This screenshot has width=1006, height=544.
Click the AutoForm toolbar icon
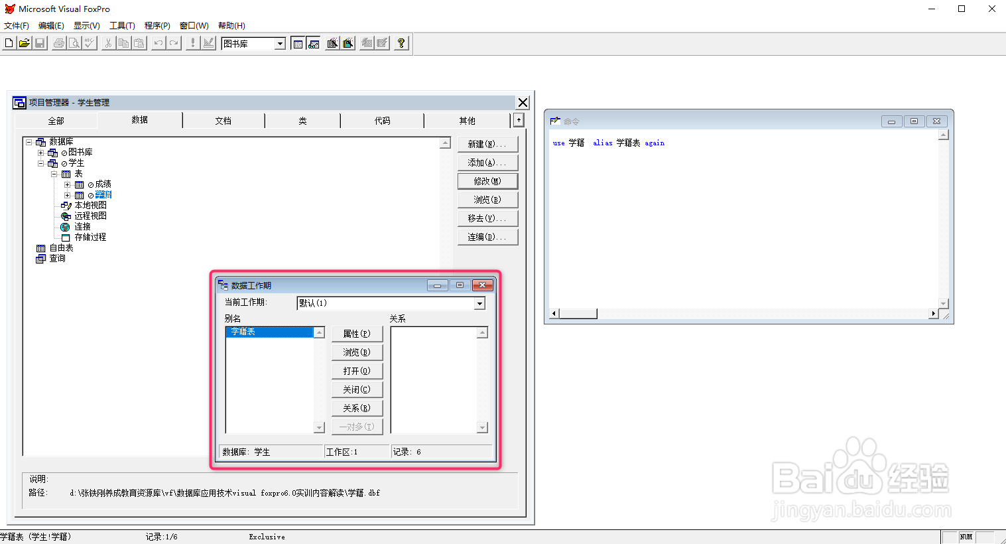pos(367,43)
